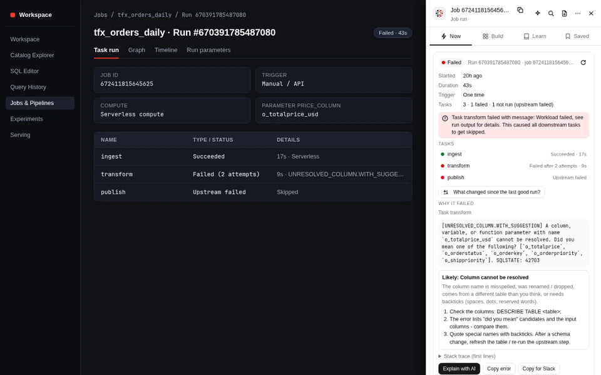The height and width of the screenshot is (375, 601).
Task: Click the warning icon in the error banner
Action: [x=445, y=118]
